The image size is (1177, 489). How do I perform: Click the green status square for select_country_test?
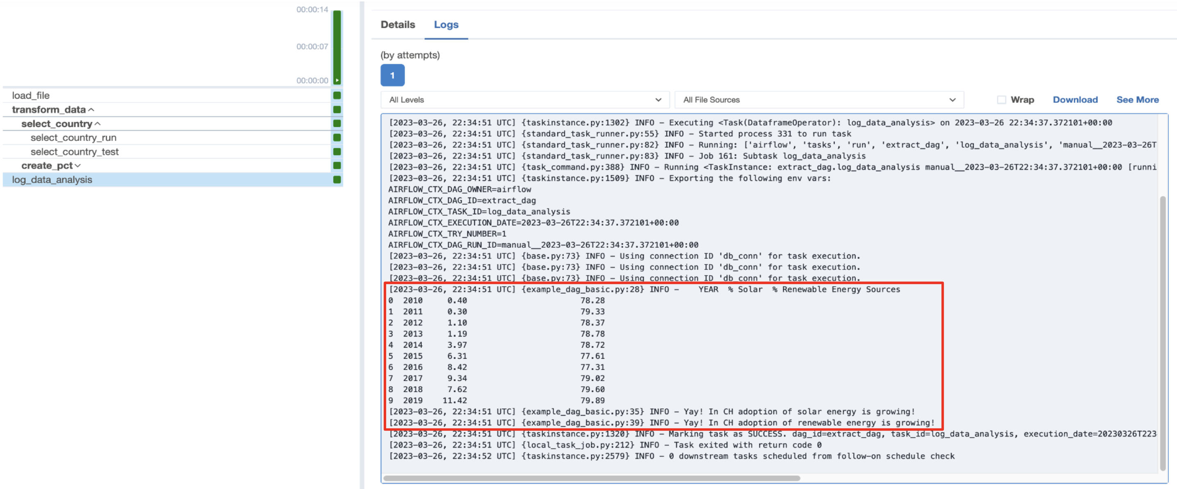[337, 152]
